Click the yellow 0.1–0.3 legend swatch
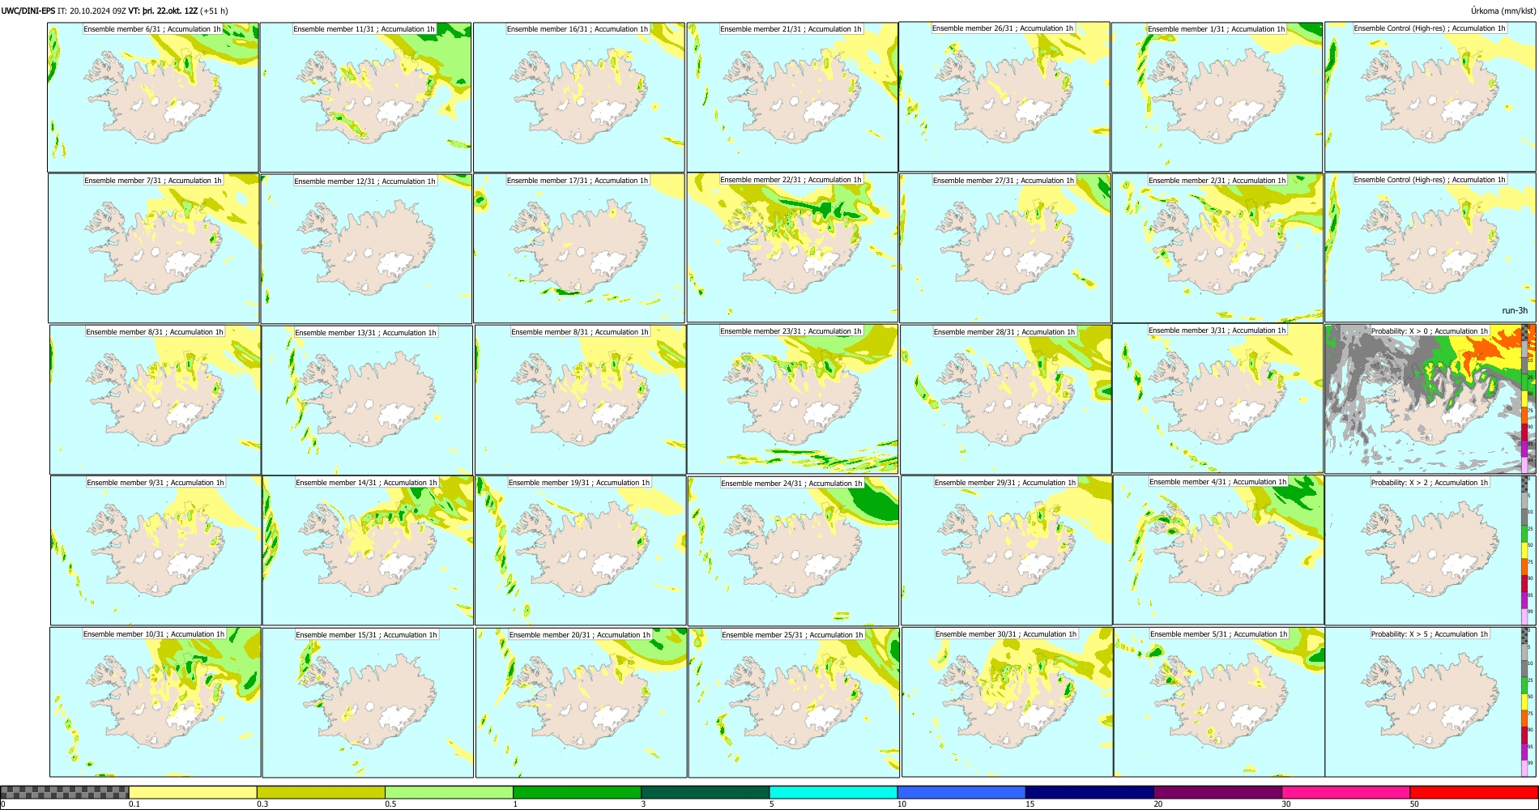The height and width of the screenshot is (810, 1539). [193, 792]
